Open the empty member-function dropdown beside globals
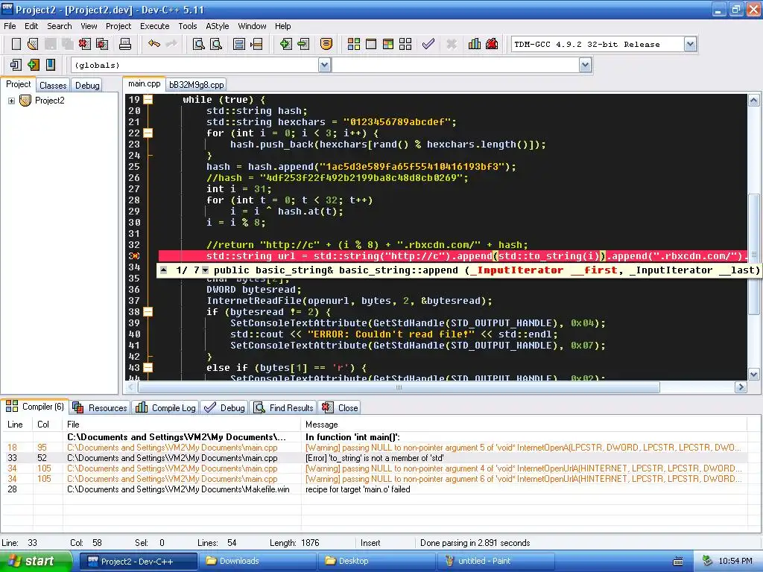The image size is (763, 572). pos(586,65)
